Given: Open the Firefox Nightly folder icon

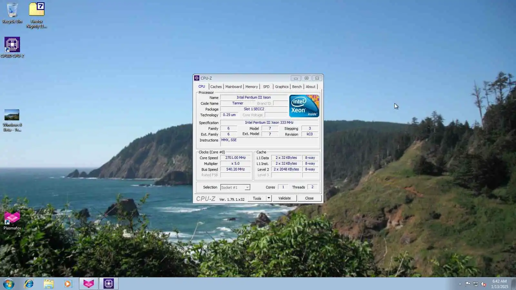Looking at the screenshot, I should coord(36,15).
